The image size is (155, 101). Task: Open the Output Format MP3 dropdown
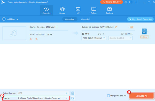43,93
